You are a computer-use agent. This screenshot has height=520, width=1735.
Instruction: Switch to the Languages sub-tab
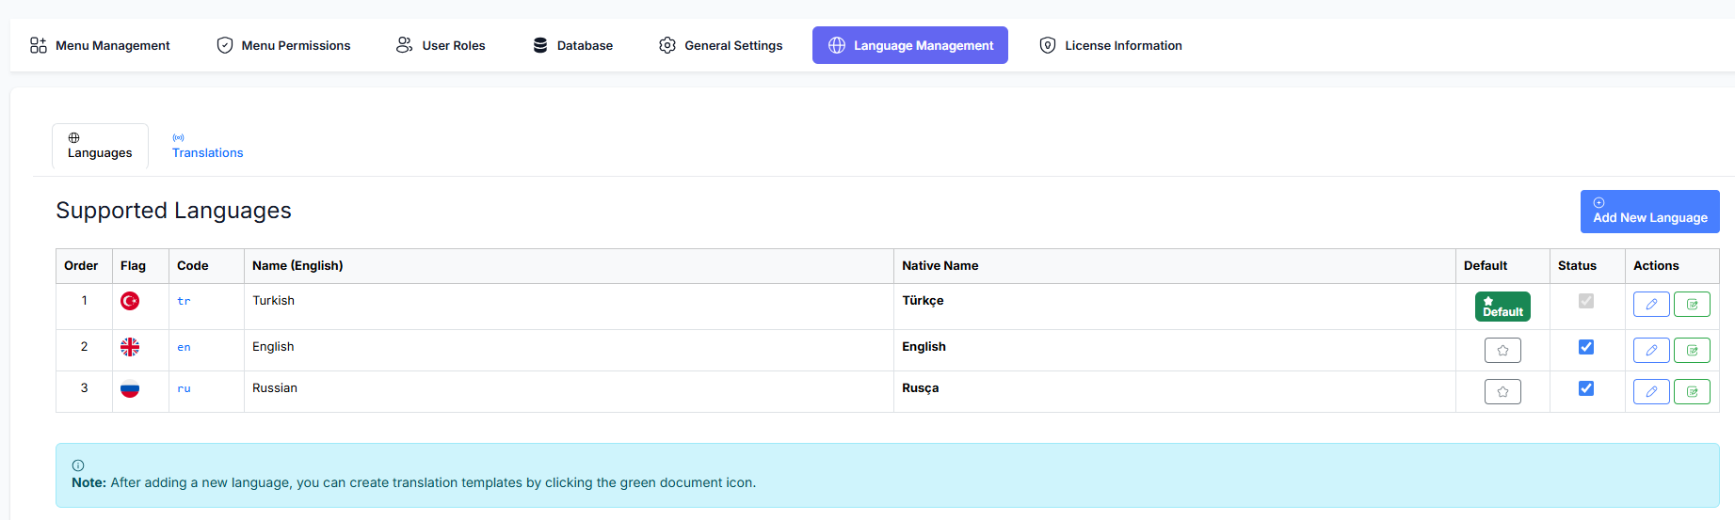point(100,146)
